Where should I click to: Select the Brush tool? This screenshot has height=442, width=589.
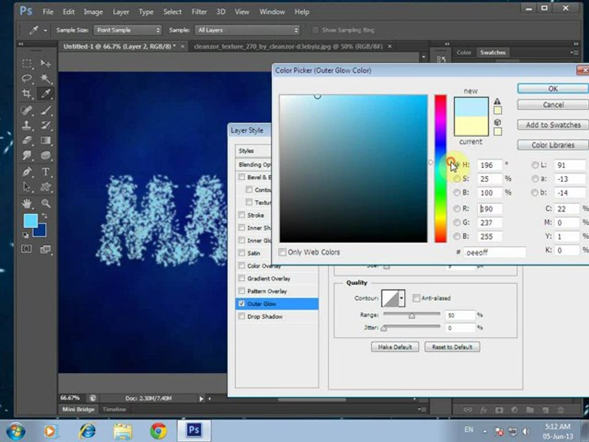click(x=45, y=110)
